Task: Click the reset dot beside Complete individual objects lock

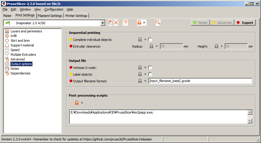Action: (145, 39)
